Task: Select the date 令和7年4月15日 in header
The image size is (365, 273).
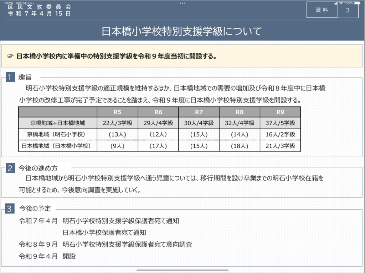Action: click(39, 14)
